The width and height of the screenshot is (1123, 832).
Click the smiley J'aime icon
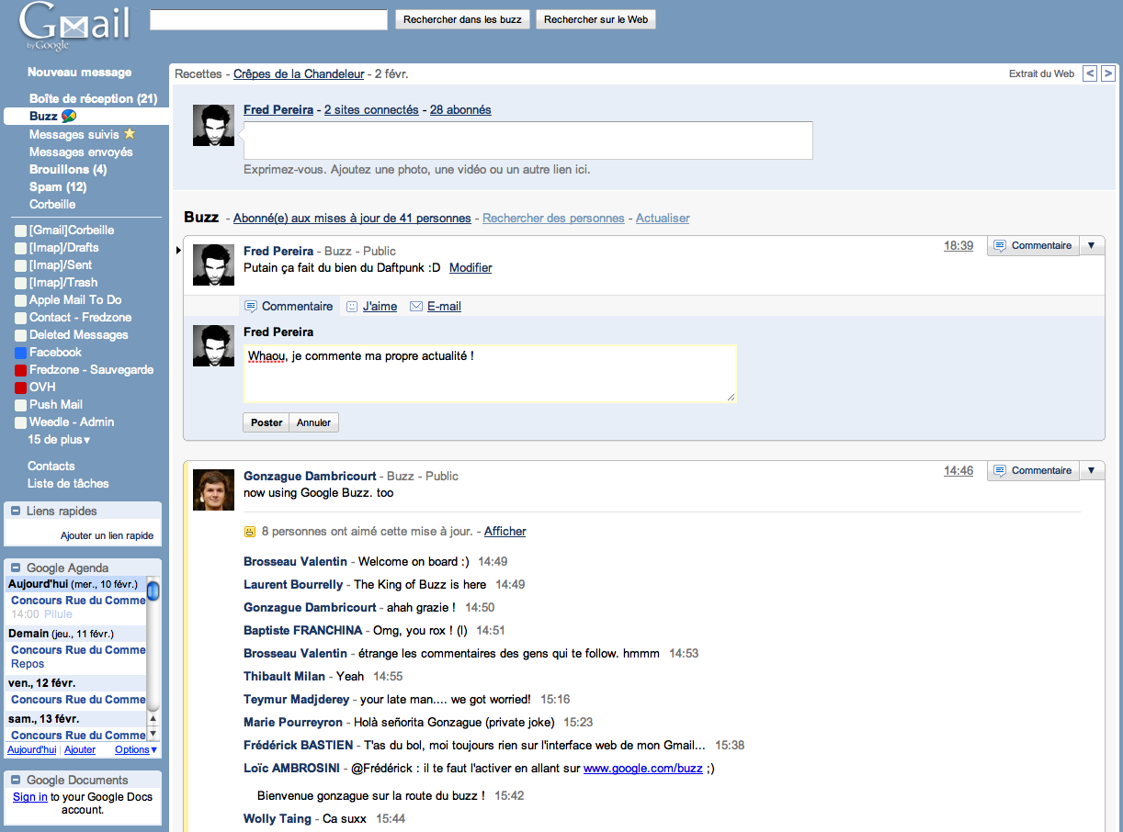352,307
